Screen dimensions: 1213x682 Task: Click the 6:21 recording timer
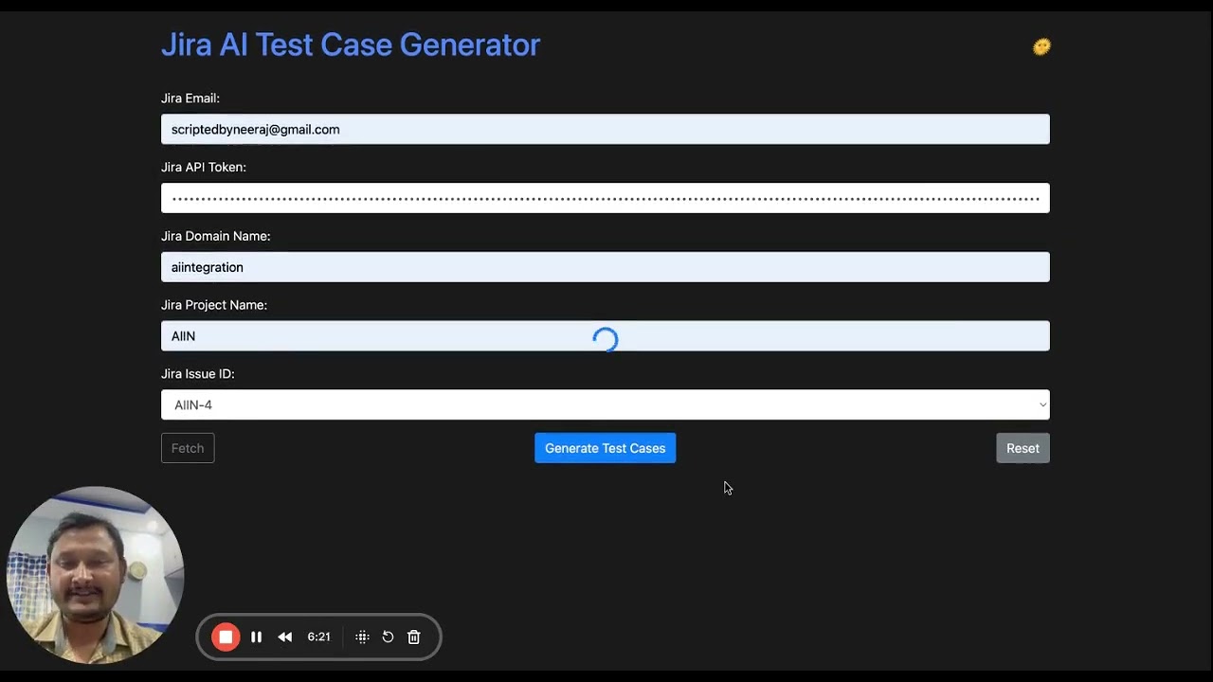click(319, 637)
